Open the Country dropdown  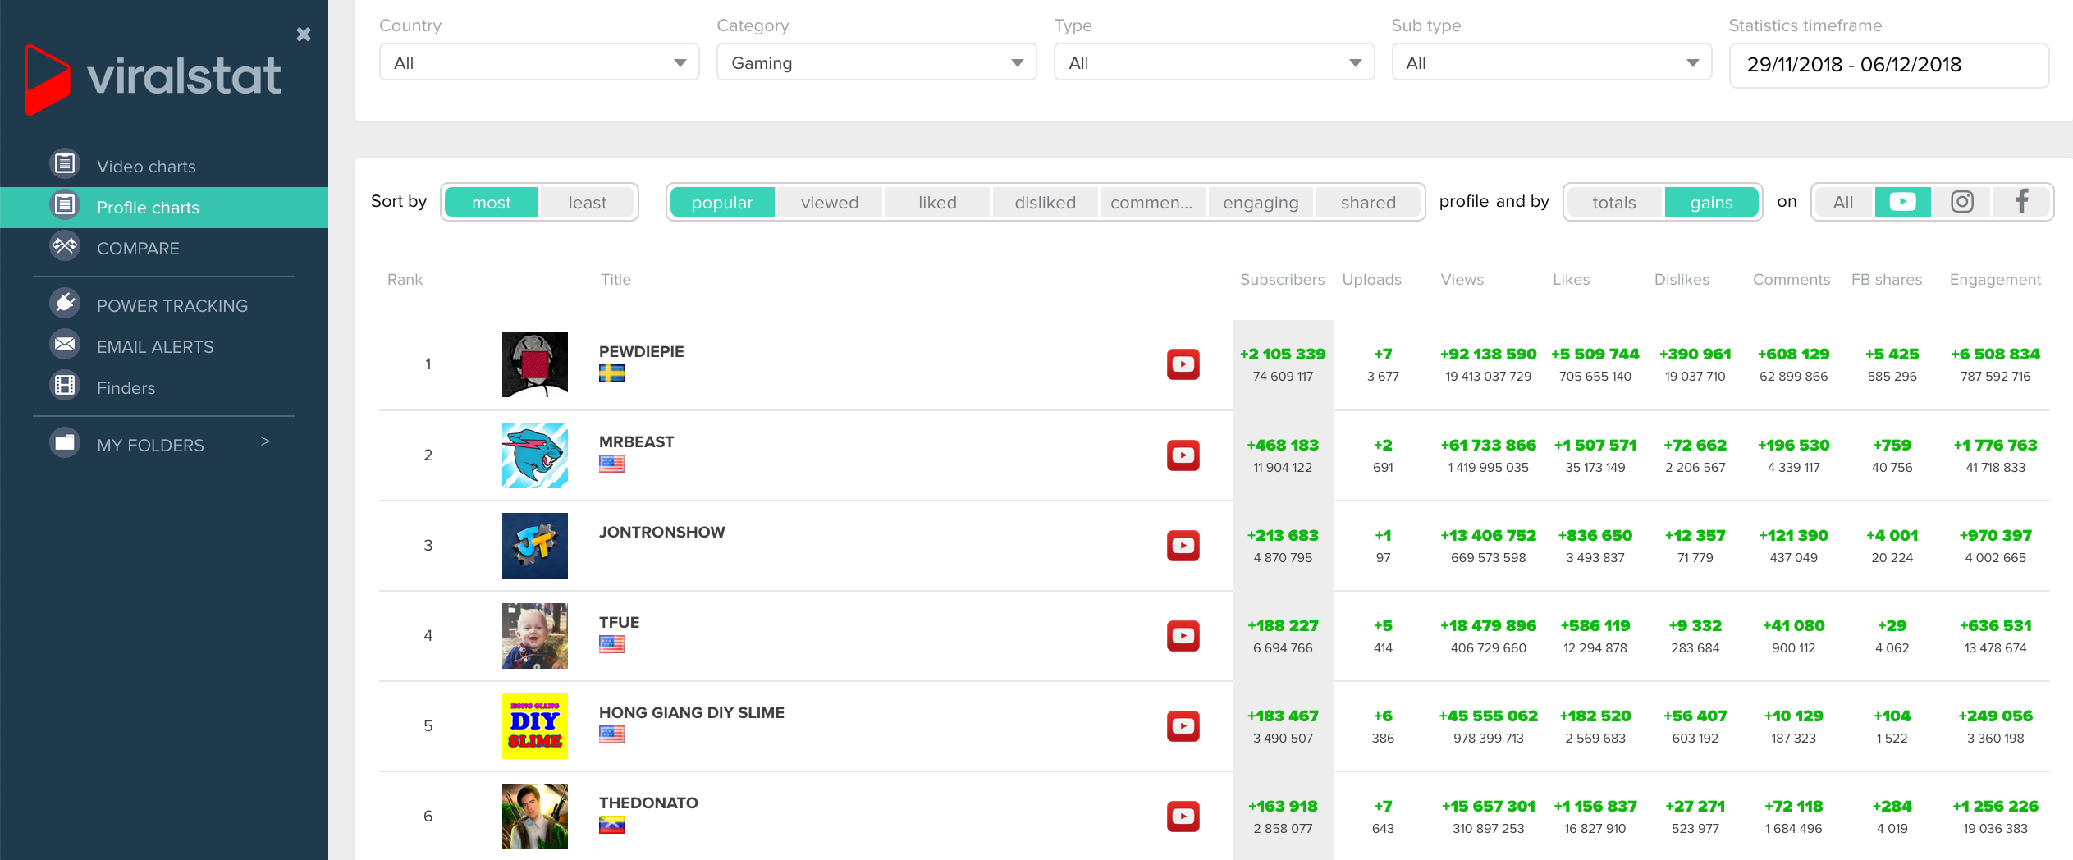(x=539, y=62)
